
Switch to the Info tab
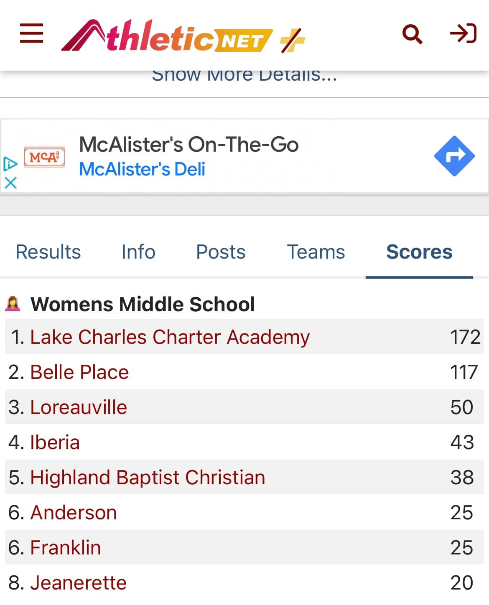tap(138, 252)
